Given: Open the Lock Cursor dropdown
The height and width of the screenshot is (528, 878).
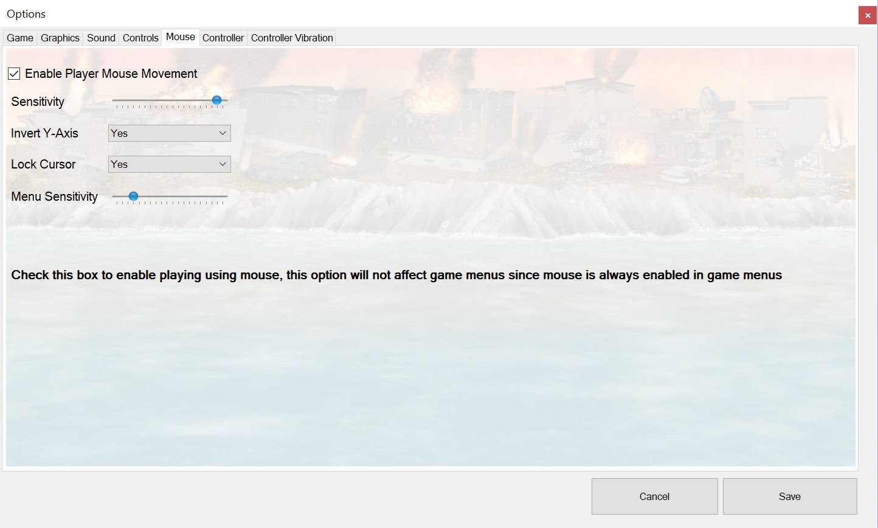Looking at the screenshot, I should click(x=169, y=164).
